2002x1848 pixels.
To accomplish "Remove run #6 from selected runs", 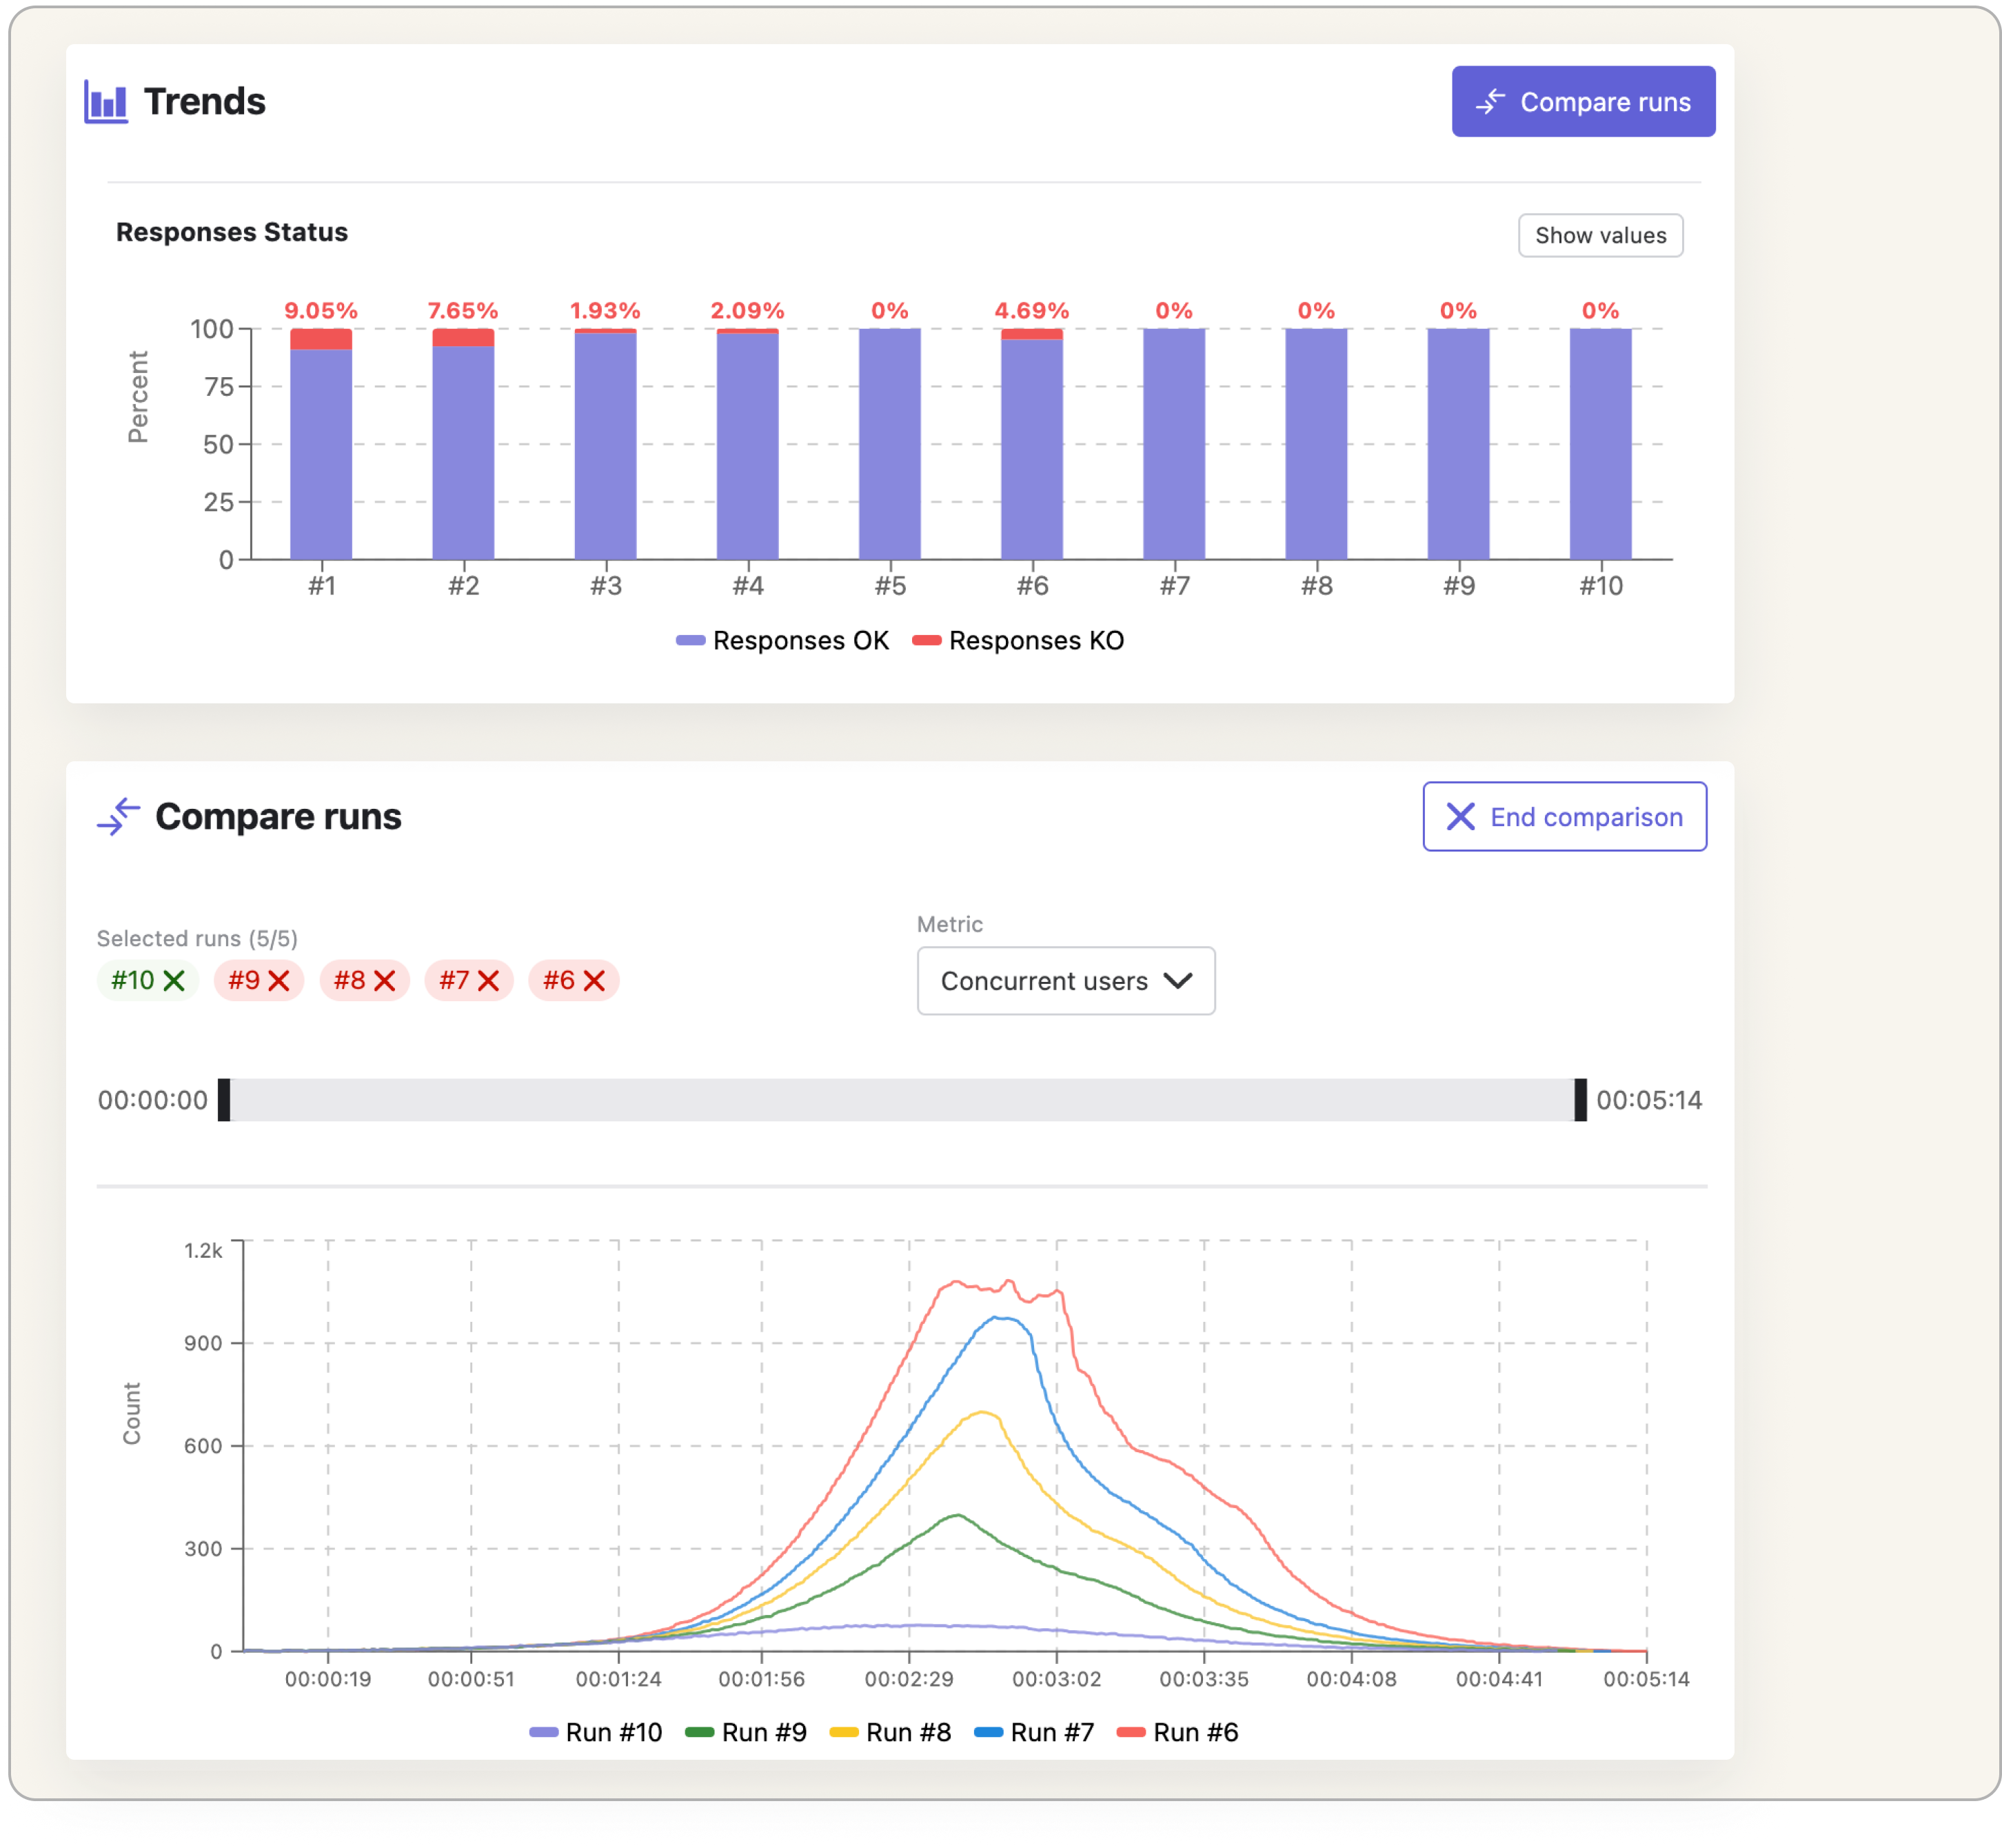I will [x=594, y=980].
